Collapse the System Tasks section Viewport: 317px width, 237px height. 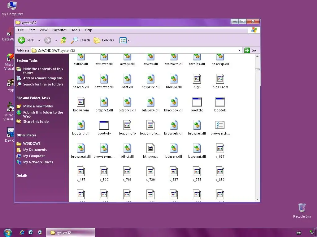coord(27,60)
